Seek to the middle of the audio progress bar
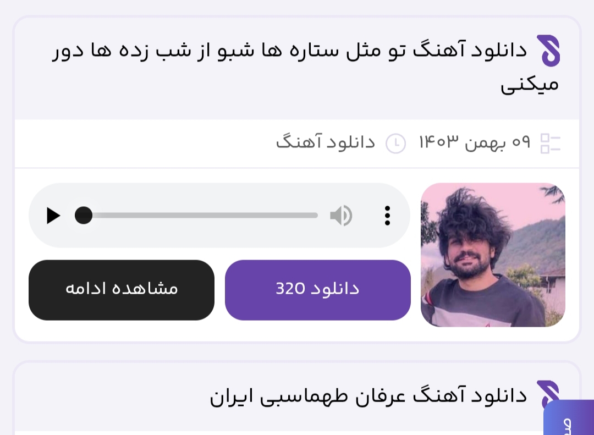Screen dimensions: 594x435 [x=201, y=216]
